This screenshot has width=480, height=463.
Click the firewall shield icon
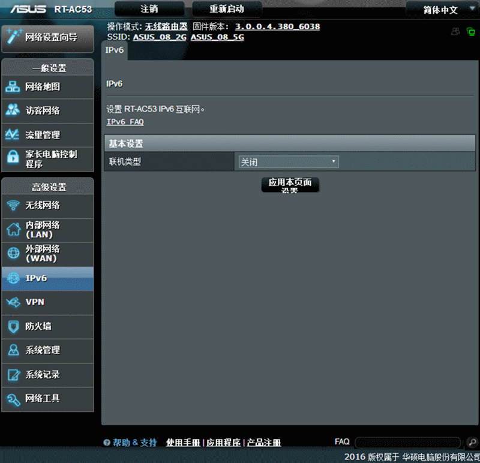click(13, 326)
